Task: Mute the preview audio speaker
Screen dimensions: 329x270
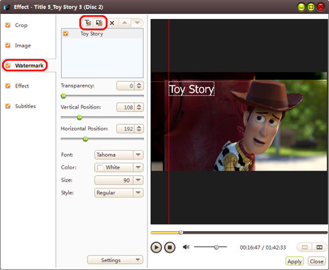Action: pyautogui.click(x=186, y=247)
